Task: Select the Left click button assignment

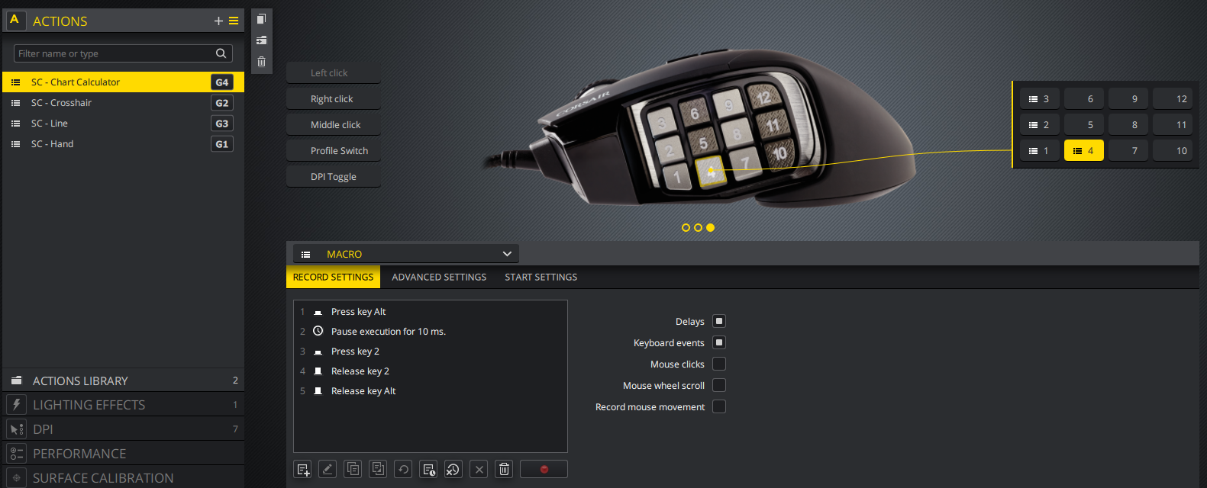Action: (x=333, y=73)
